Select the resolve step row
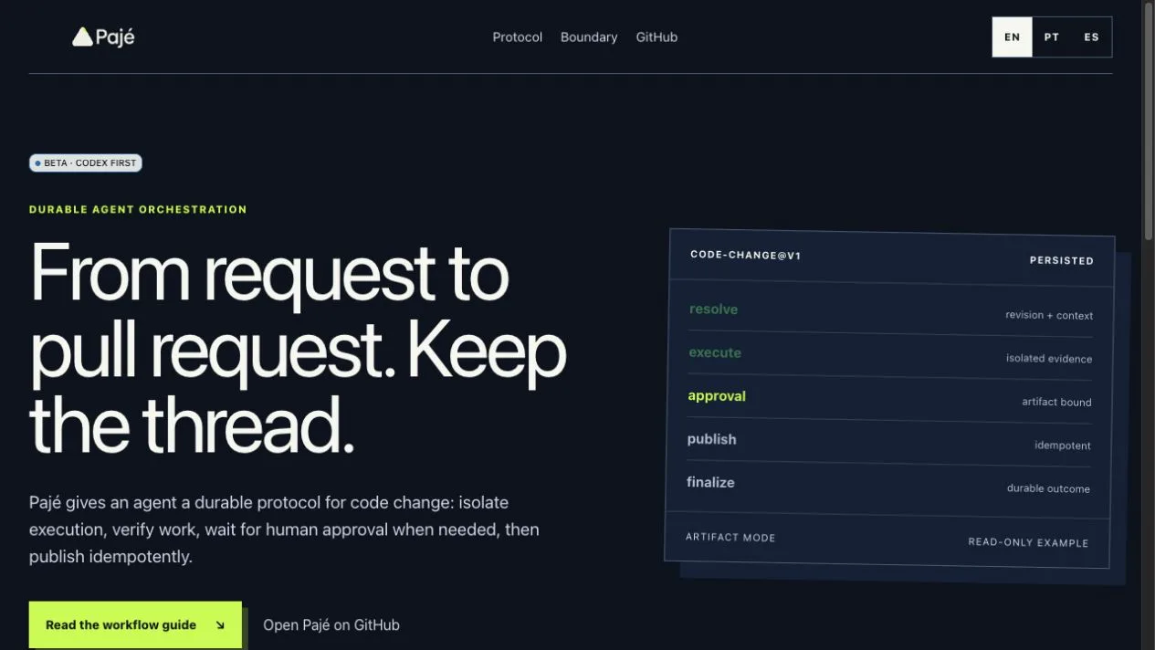This screenshot has width=1155, height=650. click(x=890, y=311)
